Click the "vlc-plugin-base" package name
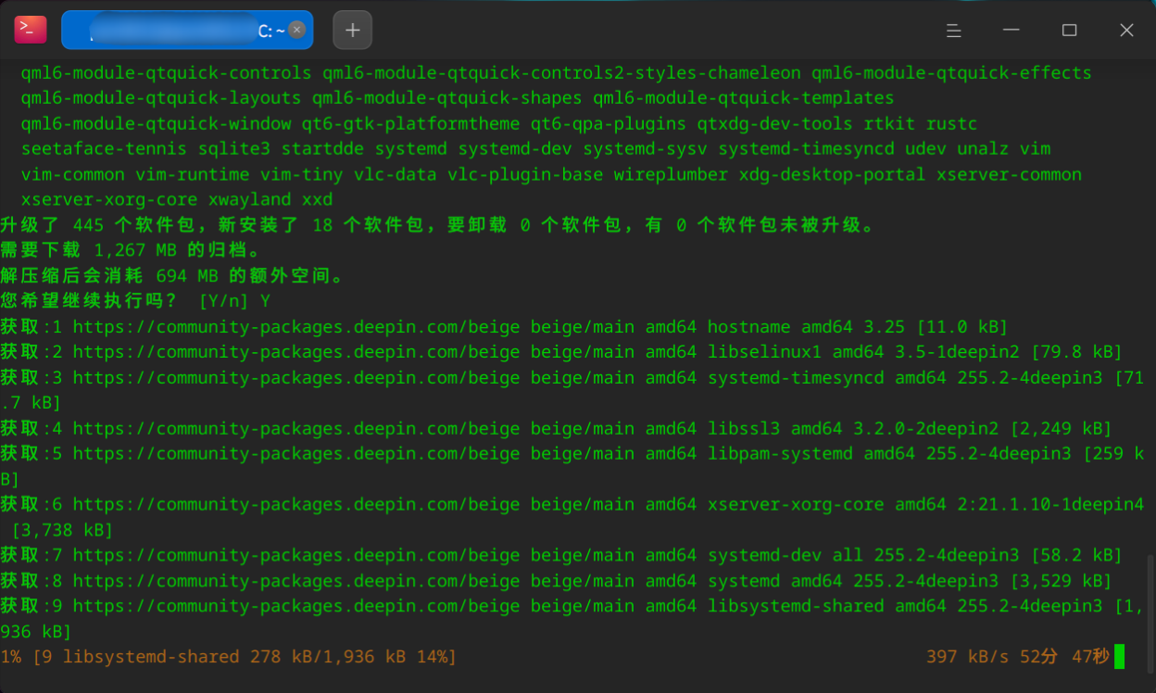 click(525, 175)
